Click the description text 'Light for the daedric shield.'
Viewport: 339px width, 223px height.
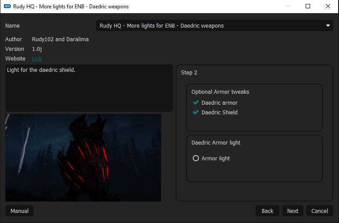(x=41, y=70)
